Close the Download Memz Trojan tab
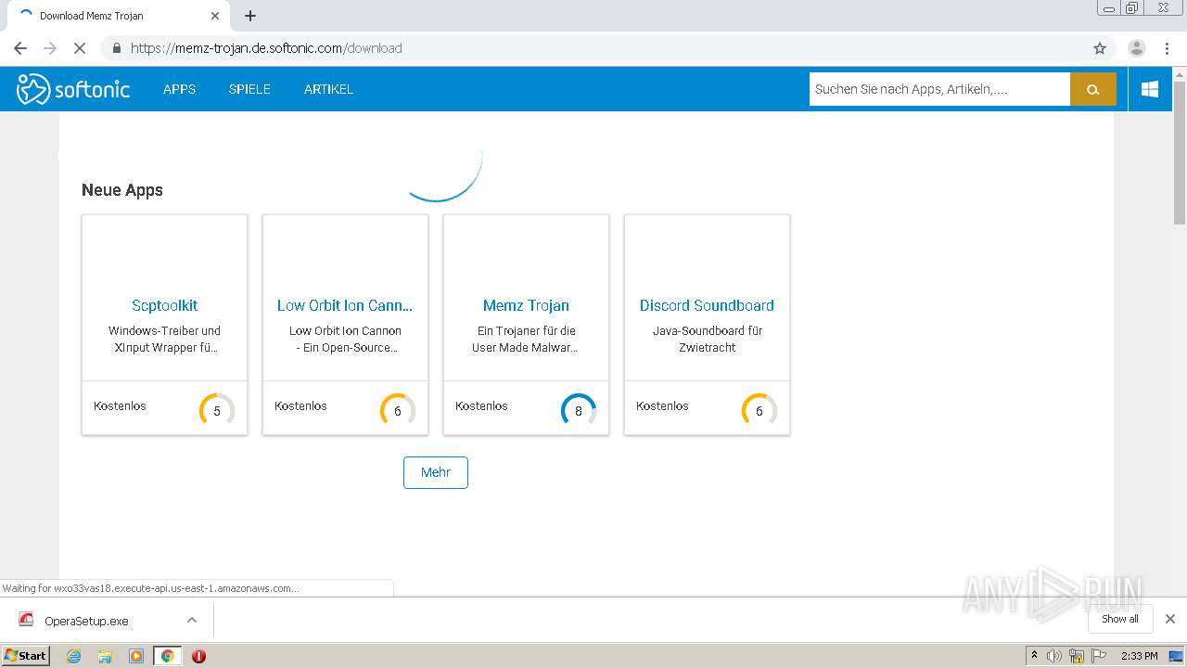1187x668 pixels. 215,16
